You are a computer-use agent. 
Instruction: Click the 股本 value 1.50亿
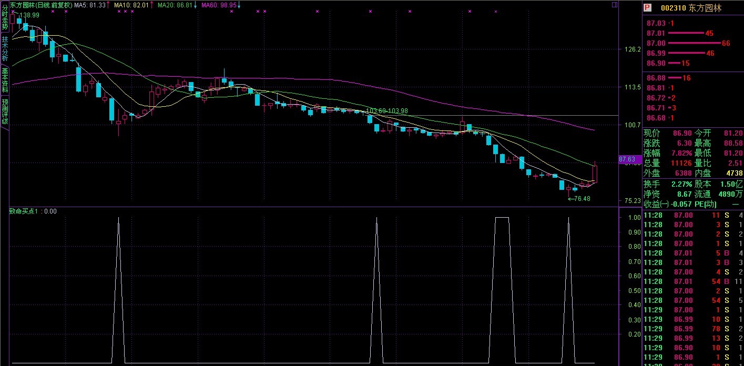pos(732,184)
